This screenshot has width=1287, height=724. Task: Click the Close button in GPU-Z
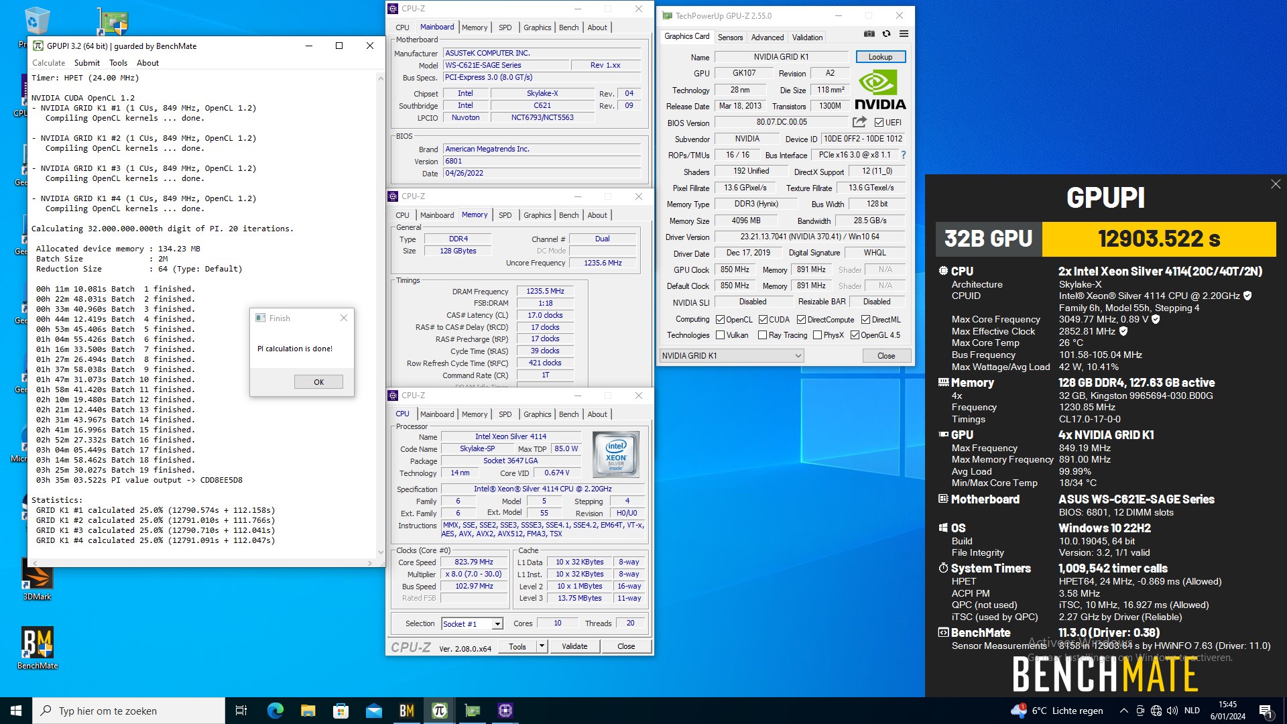tap(885, 356)
